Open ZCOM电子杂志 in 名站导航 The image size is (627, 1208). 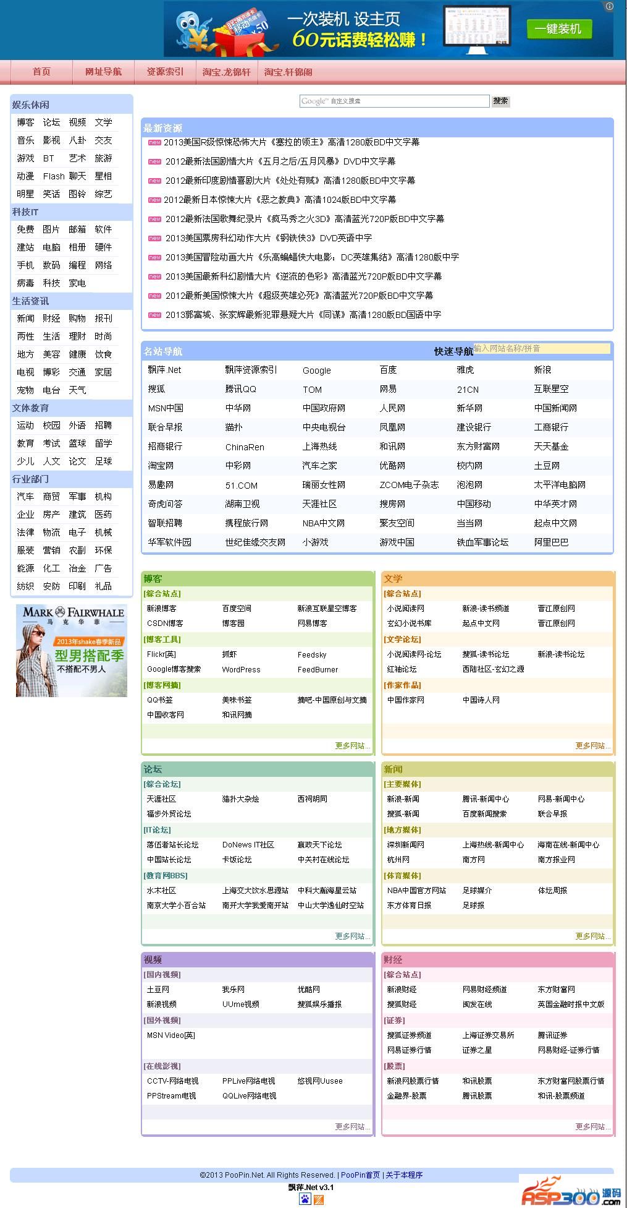(x=409, y=485)
